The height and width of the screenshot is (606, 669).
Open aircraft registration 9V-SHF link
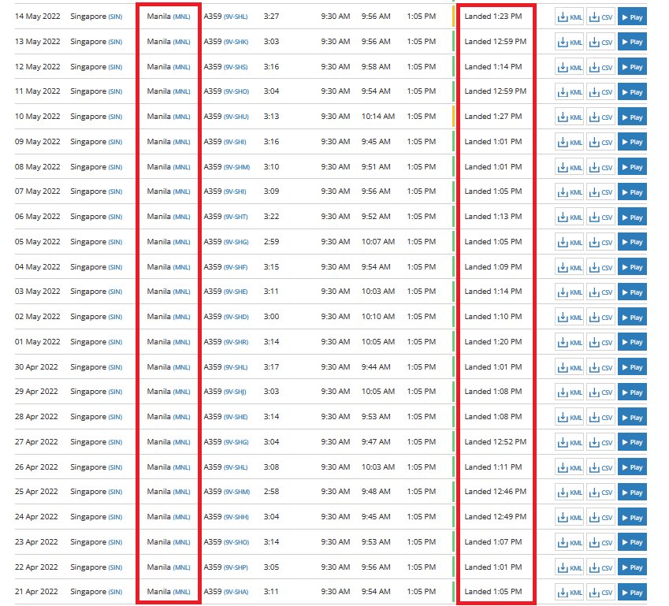click(x=236, y=267)
